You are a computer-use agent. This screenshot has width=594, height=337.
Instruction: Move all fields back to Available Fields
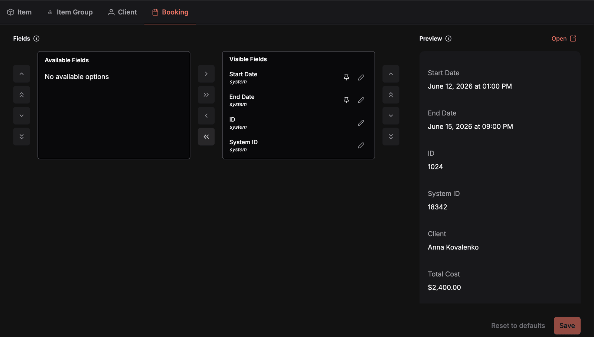(x=206, y=137)
